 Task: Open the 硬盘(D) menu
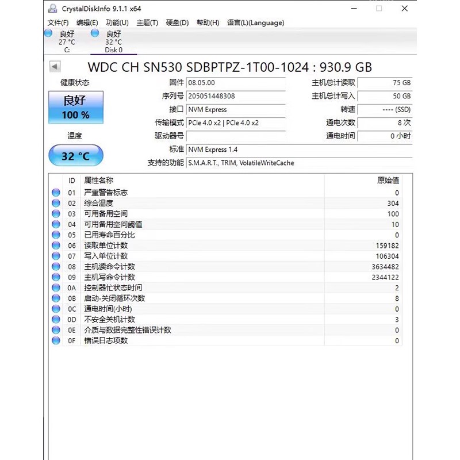[x=177, y=22]
